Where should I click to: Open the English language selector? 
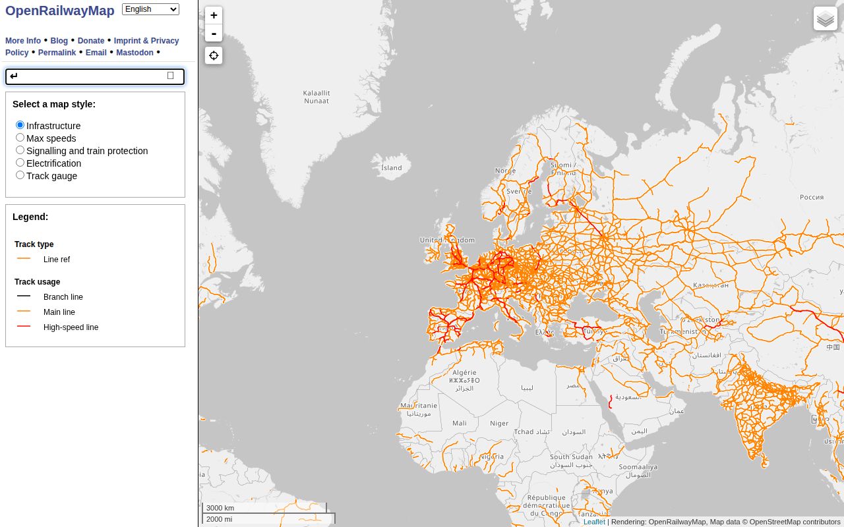150,9
